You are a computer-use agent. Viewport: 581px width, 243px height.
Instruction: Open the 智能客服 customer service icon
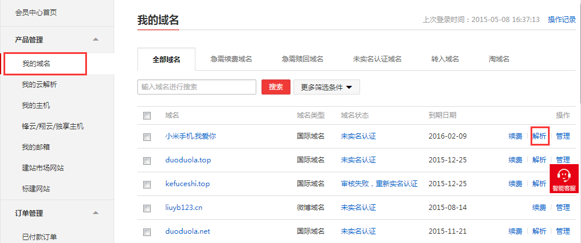click(x=564, y=179)
